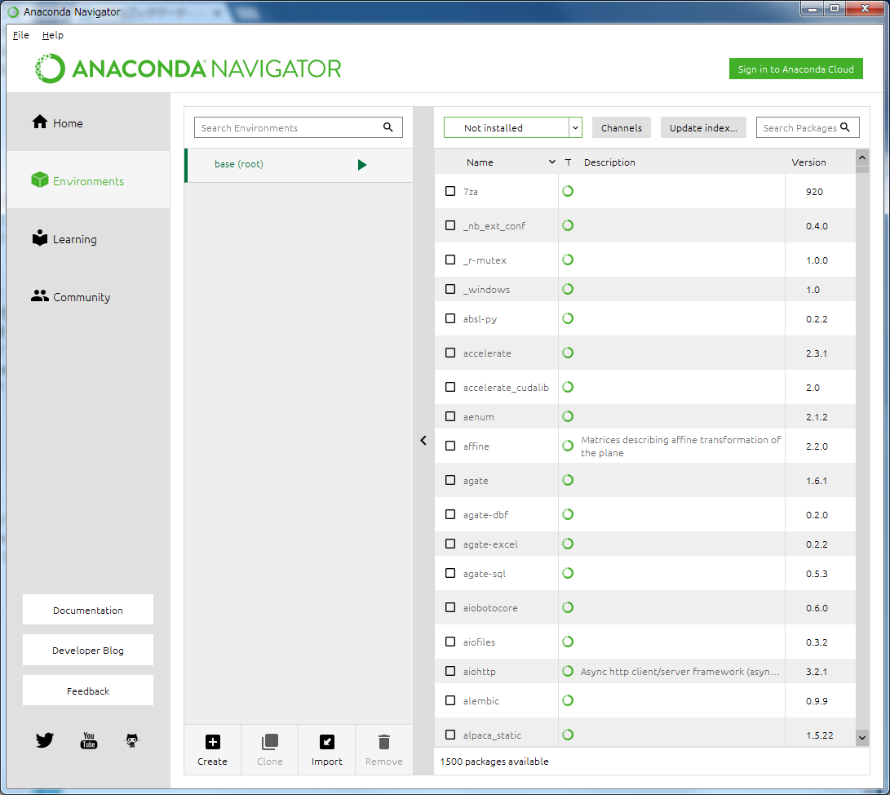Viewport: 890px width, 795px height.
Task: Open the Developer Blog button
Action: pyautogui.click(x=88, y=651)
